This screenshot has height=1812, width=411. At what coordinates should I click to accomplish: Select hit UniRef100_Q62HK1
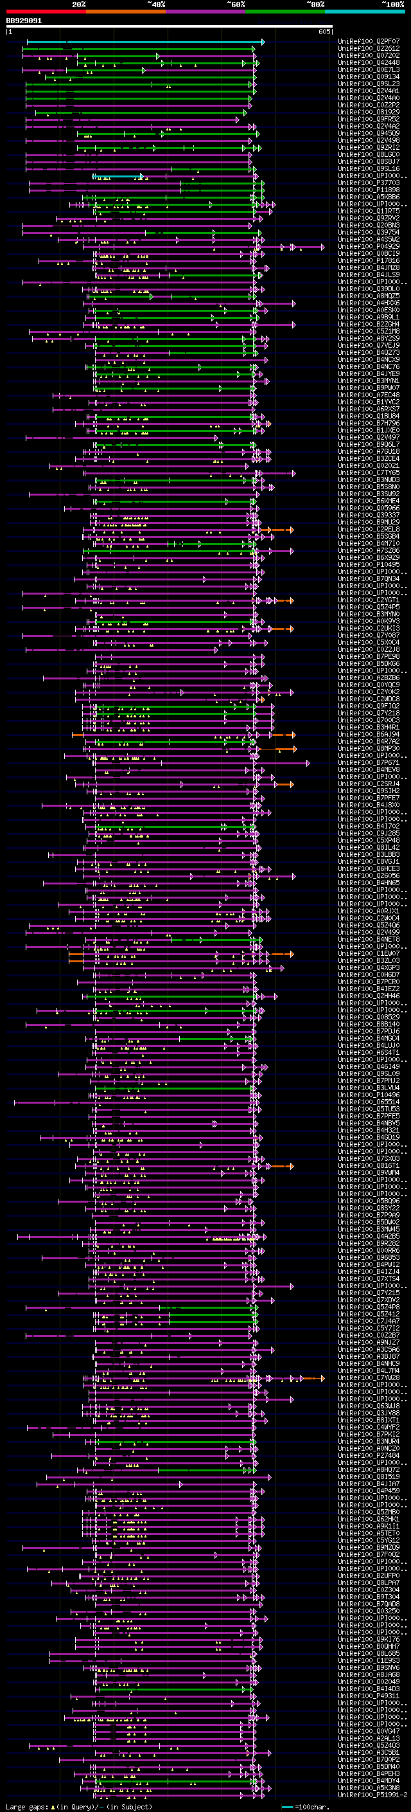[369, 1520]
